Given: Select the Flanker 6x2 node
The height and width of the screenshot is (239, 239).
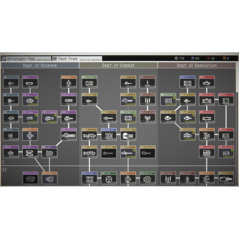Looking at the screenshot, I should (x=226, y=152).
